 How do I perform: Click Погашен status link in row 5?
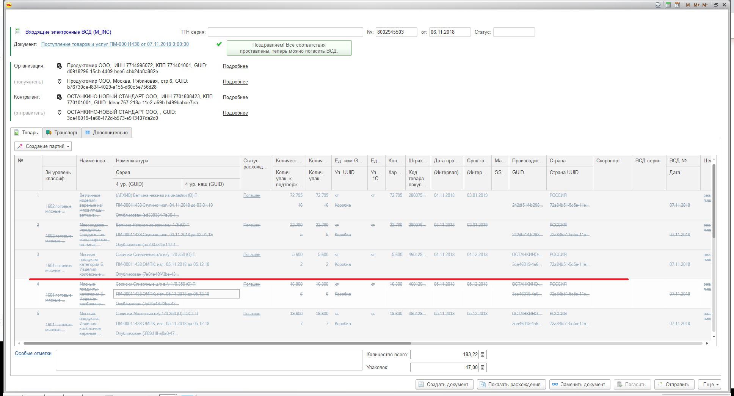click(252, 314)
